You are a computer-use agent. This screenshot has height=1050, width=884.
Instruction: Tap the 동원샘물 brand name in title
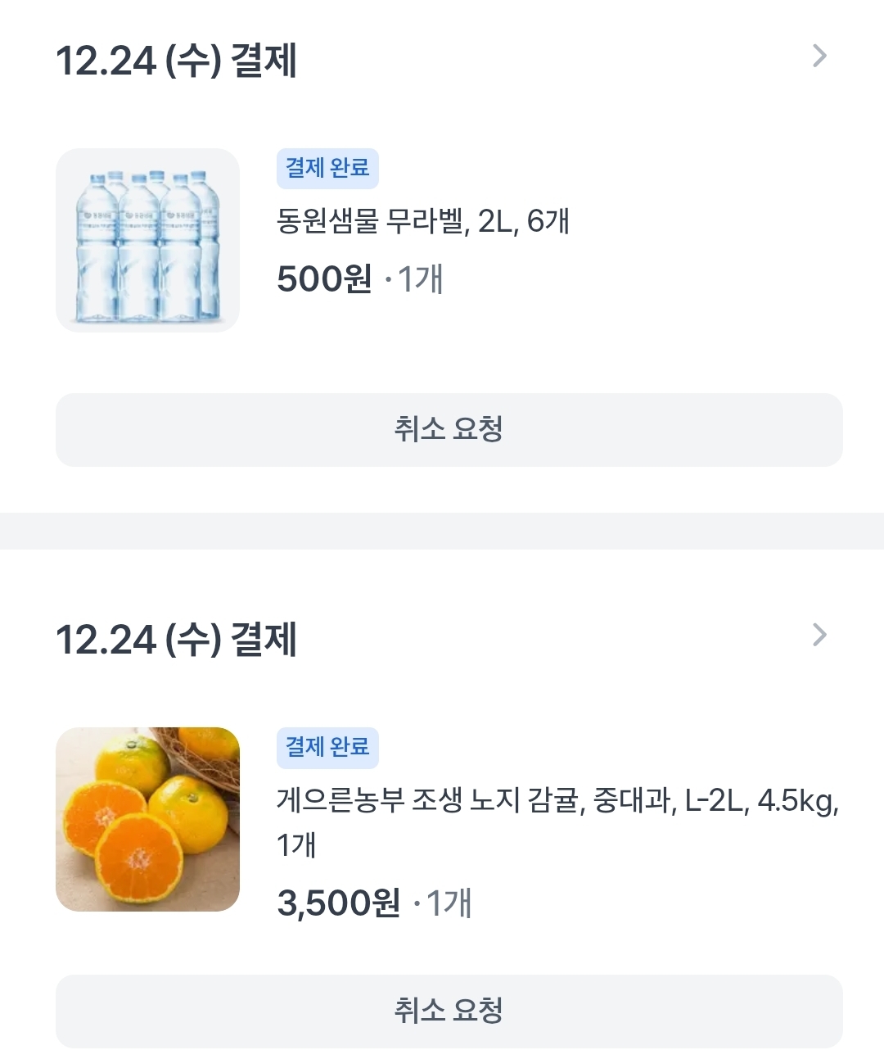pos(327,222)
